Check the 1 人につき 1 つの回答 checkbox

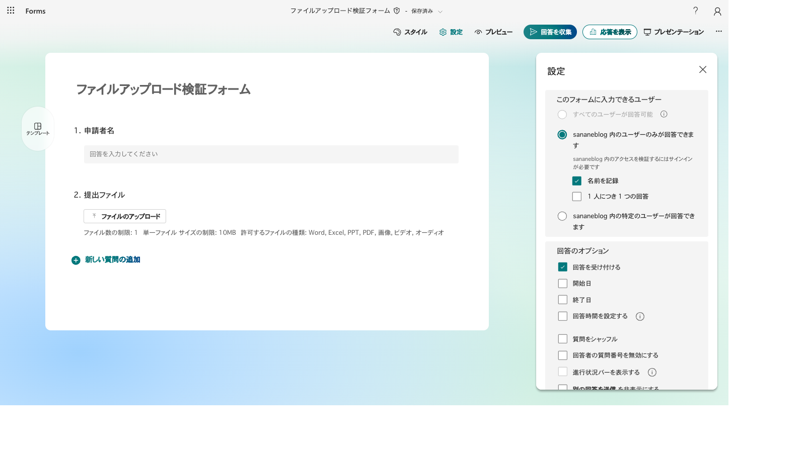[577, 197]
